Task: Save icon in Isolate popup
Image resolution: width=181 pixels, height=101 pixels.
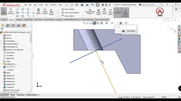Action: point(123,31)
